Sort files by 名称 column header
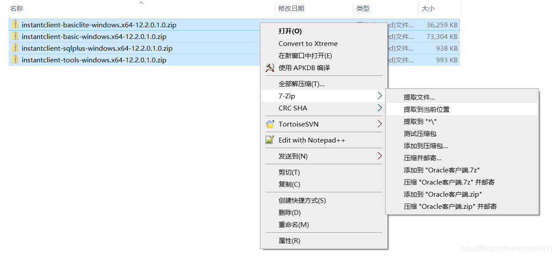The image size is (556, 256). pyautogui.click(x=17, y=8)
